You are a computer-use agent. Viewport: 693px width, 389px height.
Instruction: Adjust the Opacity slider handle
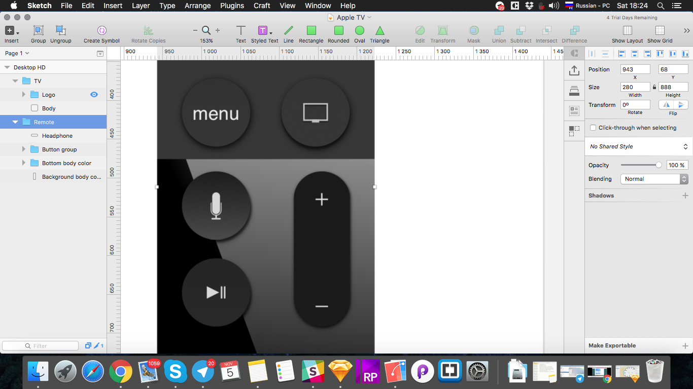click(x=659, y=165)
